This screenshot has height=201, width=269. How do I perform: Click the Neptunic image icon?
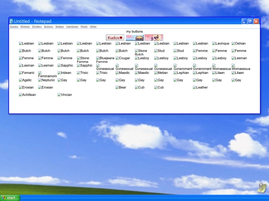[46, 80]
